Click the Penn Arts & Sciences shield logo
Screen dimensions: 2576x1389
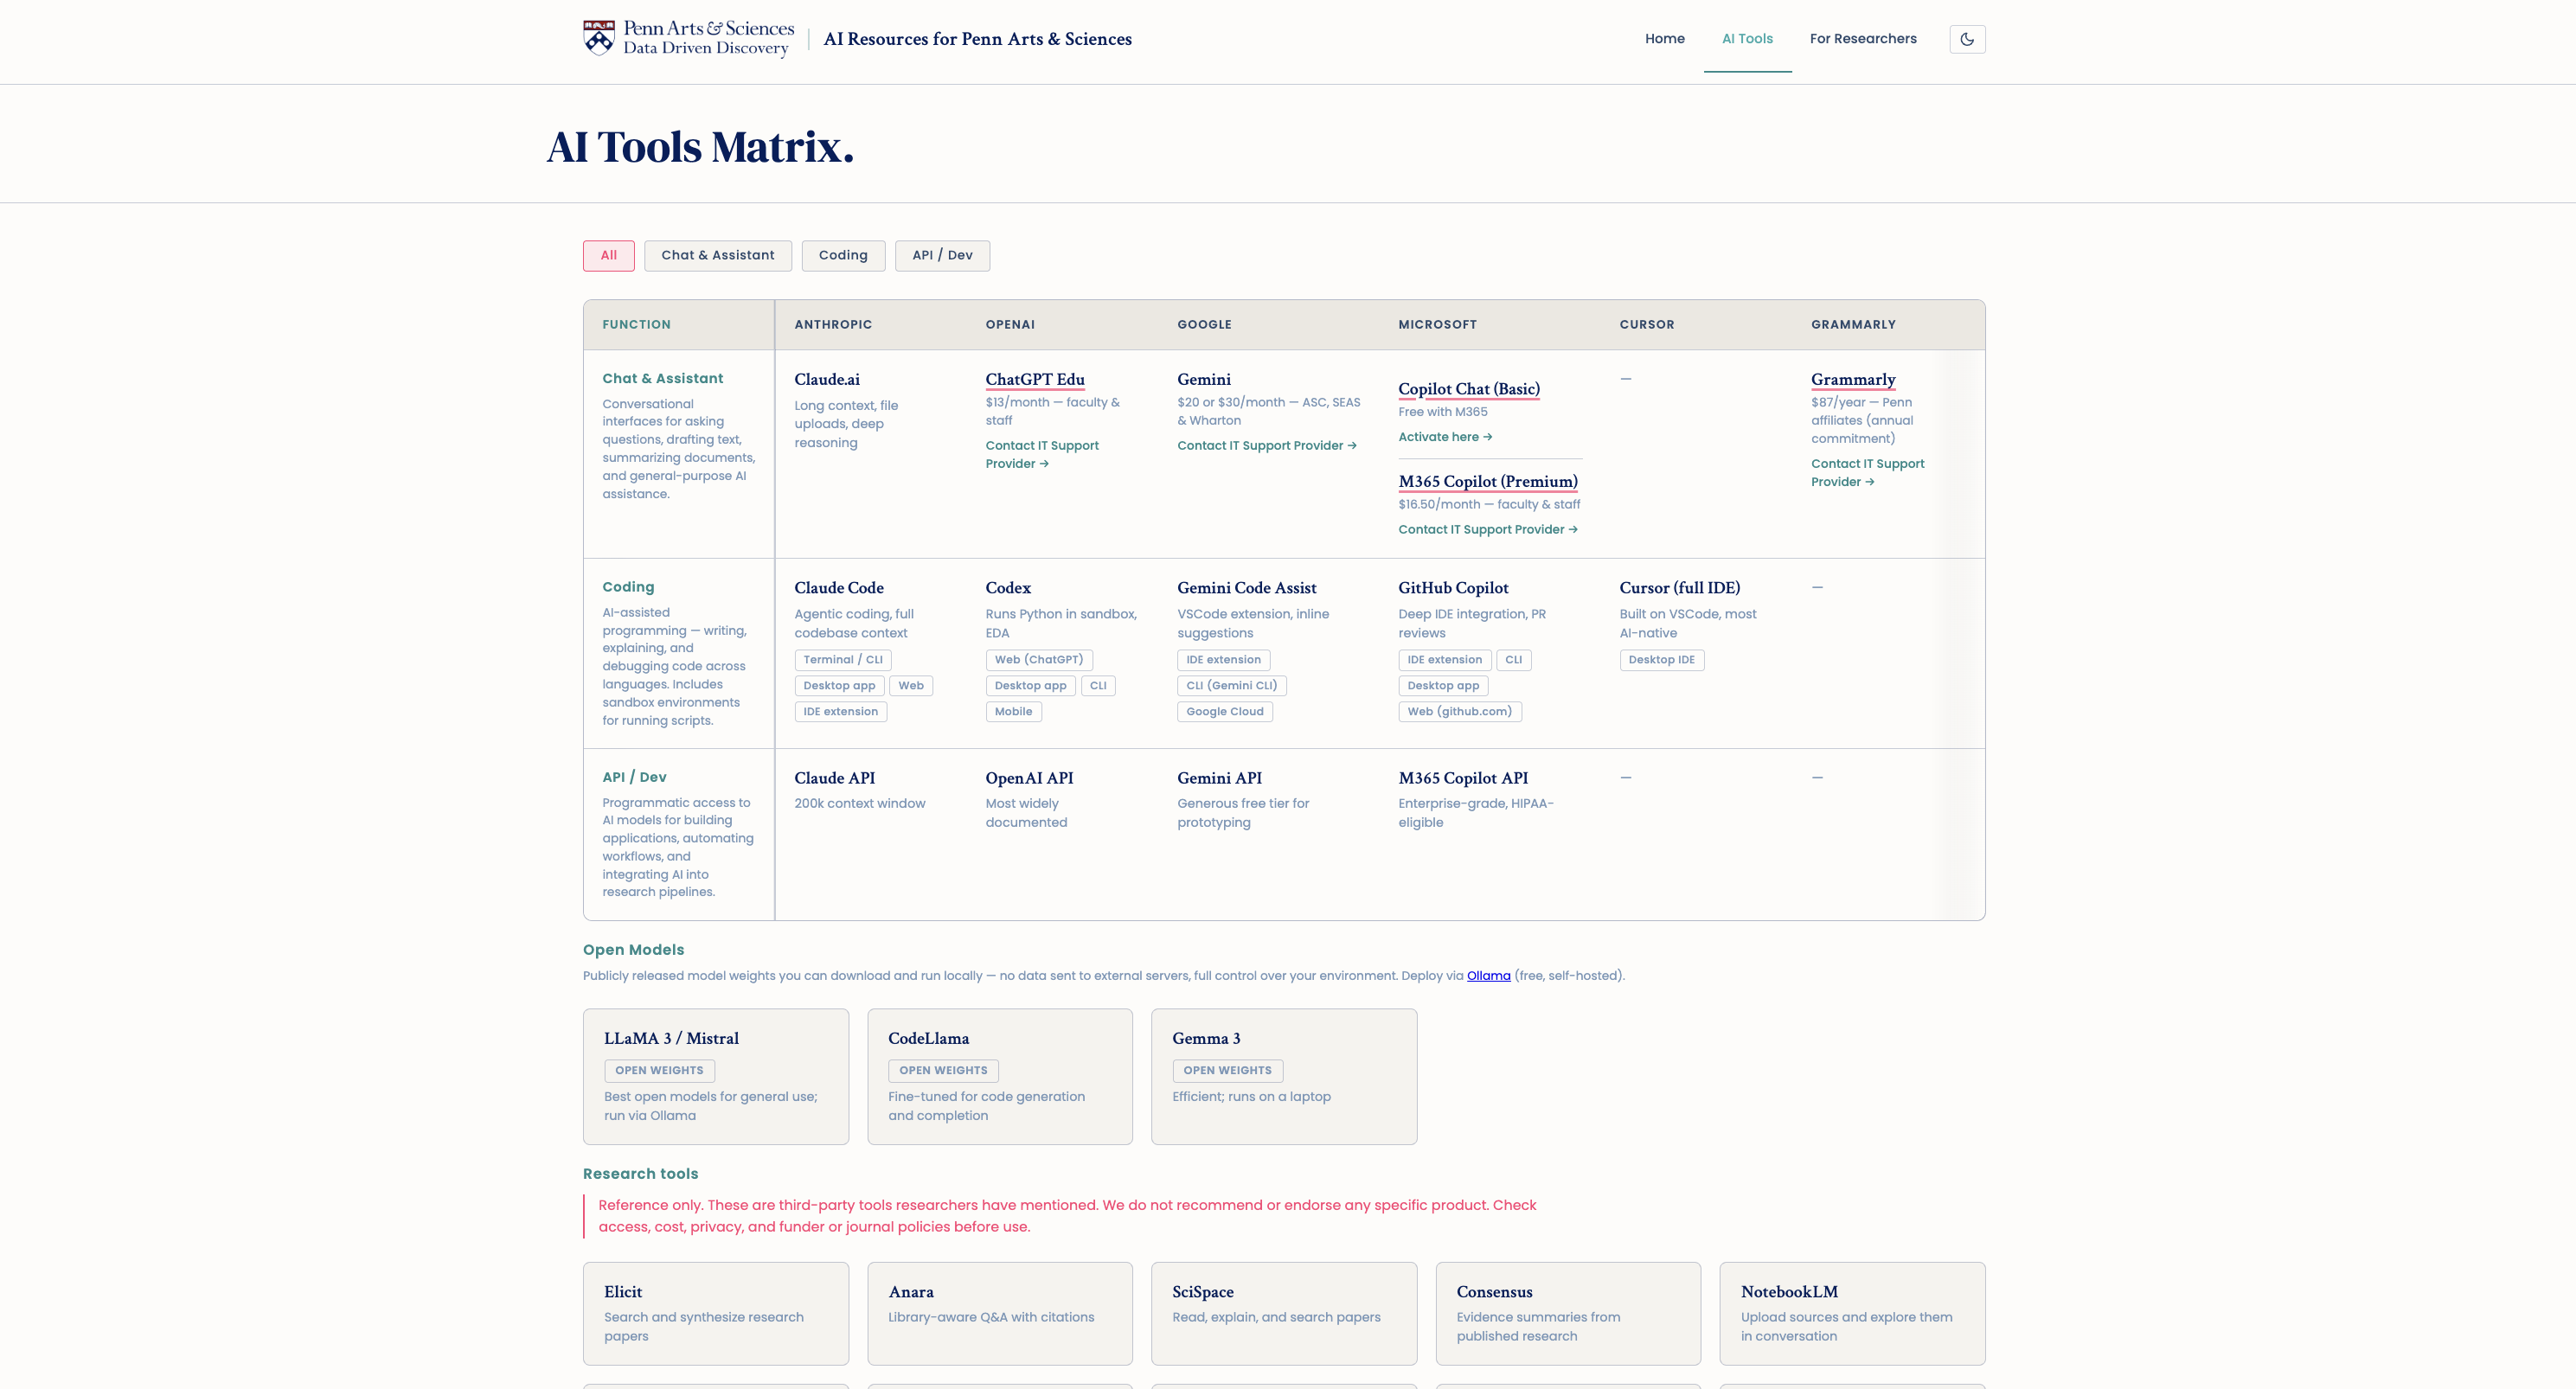[598, 38]
